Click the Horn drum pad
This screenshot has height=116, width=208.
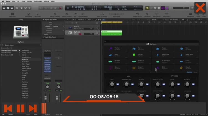[x=139, y=49]
